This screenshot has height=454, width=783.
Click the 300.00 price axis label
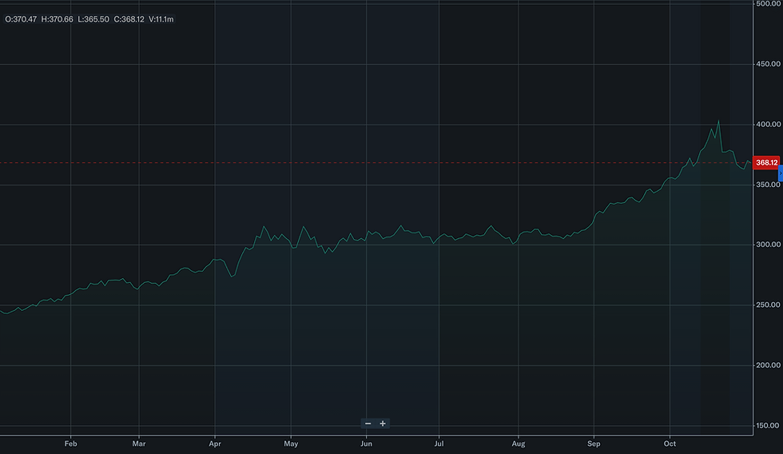click(768, 245)
